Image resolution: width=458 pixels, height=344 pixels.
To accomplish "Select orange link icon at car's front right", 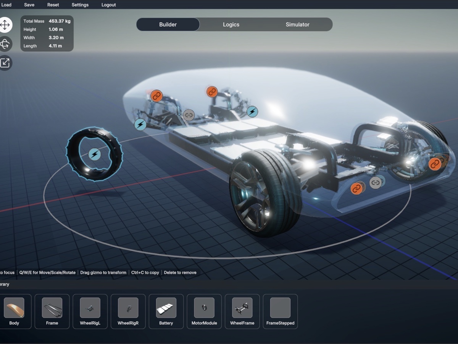I will coord(434,164).
